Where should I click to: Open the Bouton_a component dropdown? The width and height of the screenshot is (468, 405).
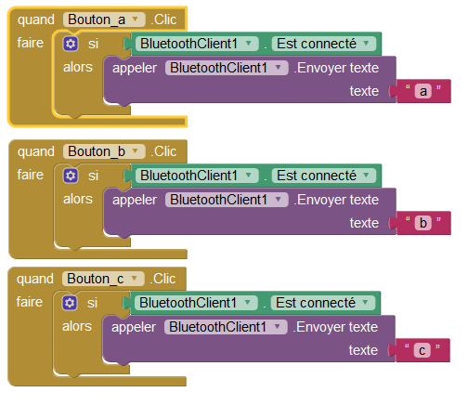[104, 20]
